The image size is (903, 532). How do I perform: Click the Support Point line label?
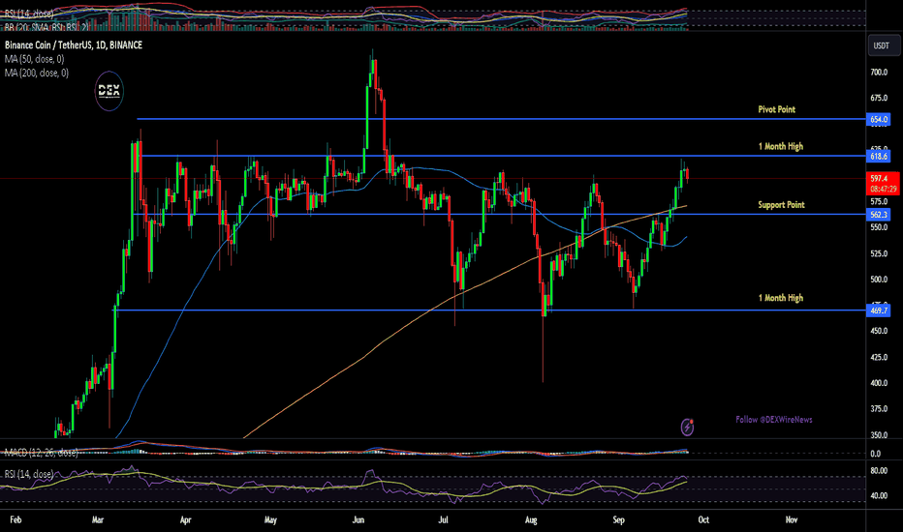coord(781,205)
